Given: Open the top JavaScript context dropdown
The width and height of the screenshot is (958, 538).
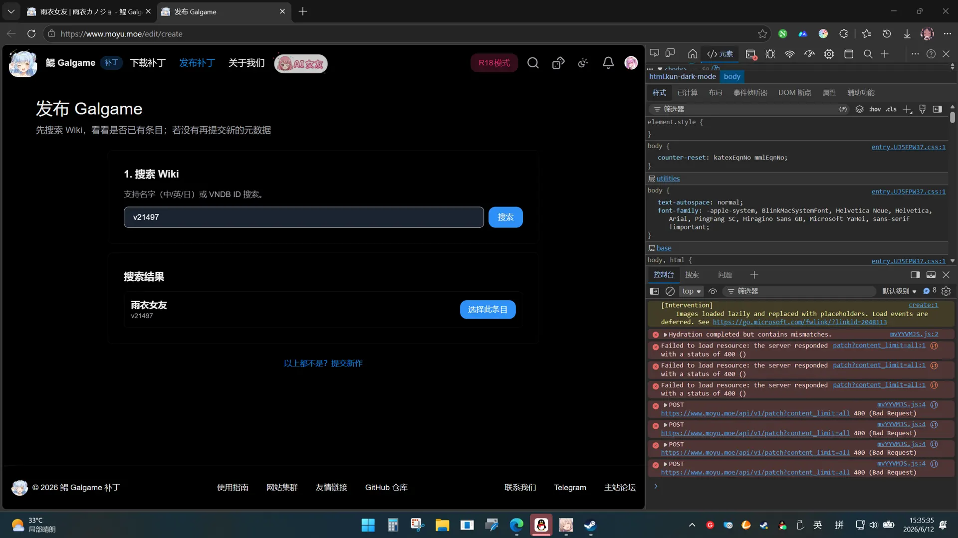Looking at the screenshot, I should coord(692,291).
